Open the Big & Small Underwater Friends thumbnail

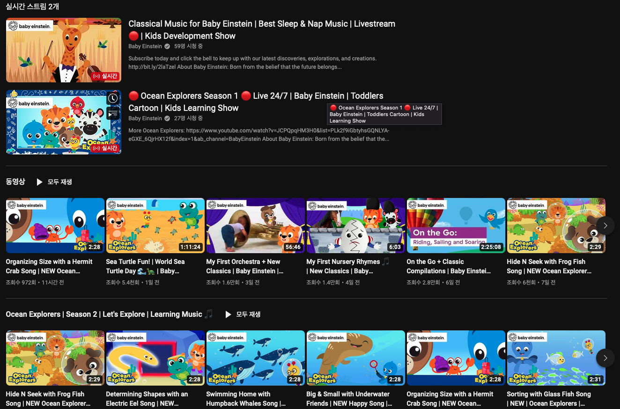(356, 358)
